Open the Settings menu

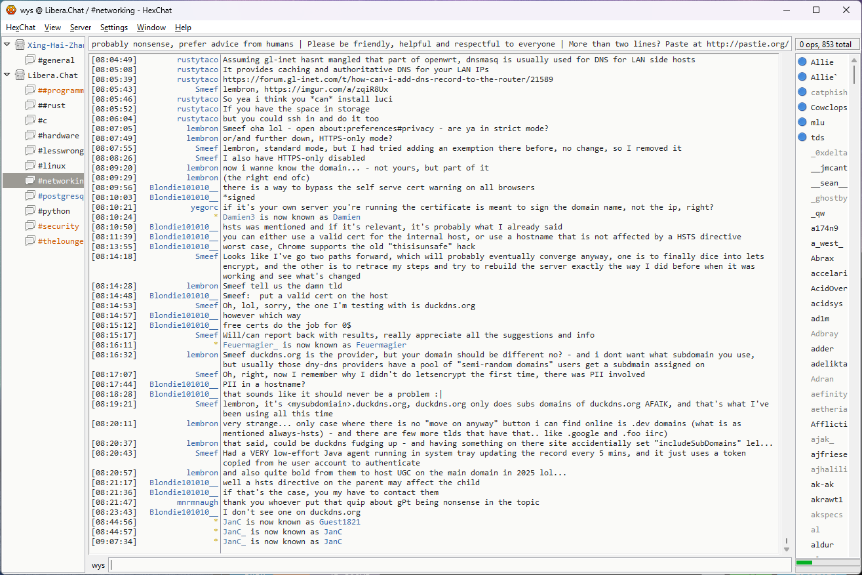[114, 28]
